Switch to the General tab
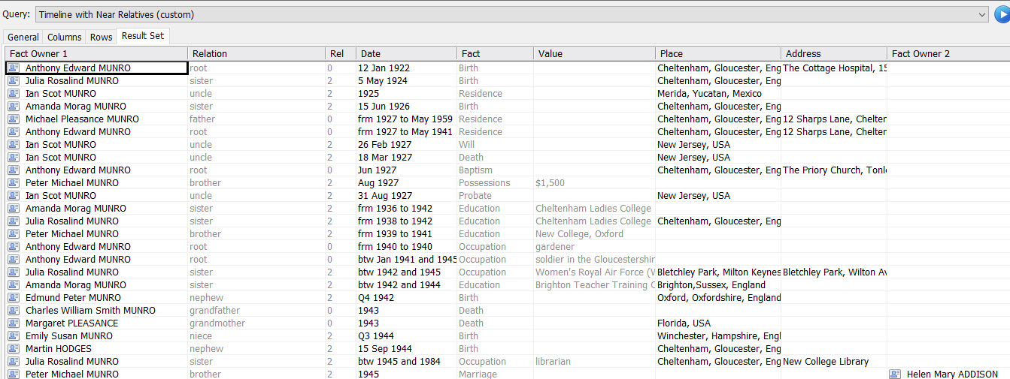1010x379 pixels. click(x=23, y=37)
